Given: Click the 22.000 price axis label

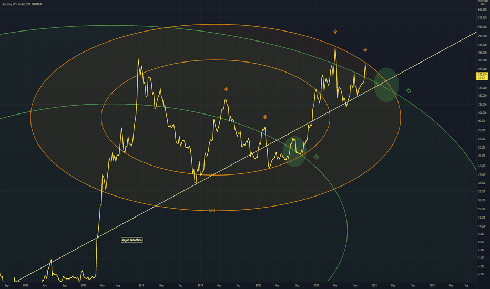Looking at the screenshot, I should tap(483, 191).
